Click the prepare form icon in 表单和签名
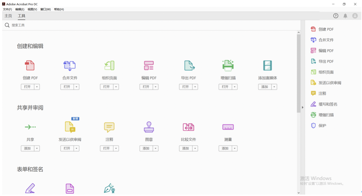This screenshot has width=362, height=196. click(70, 189)
